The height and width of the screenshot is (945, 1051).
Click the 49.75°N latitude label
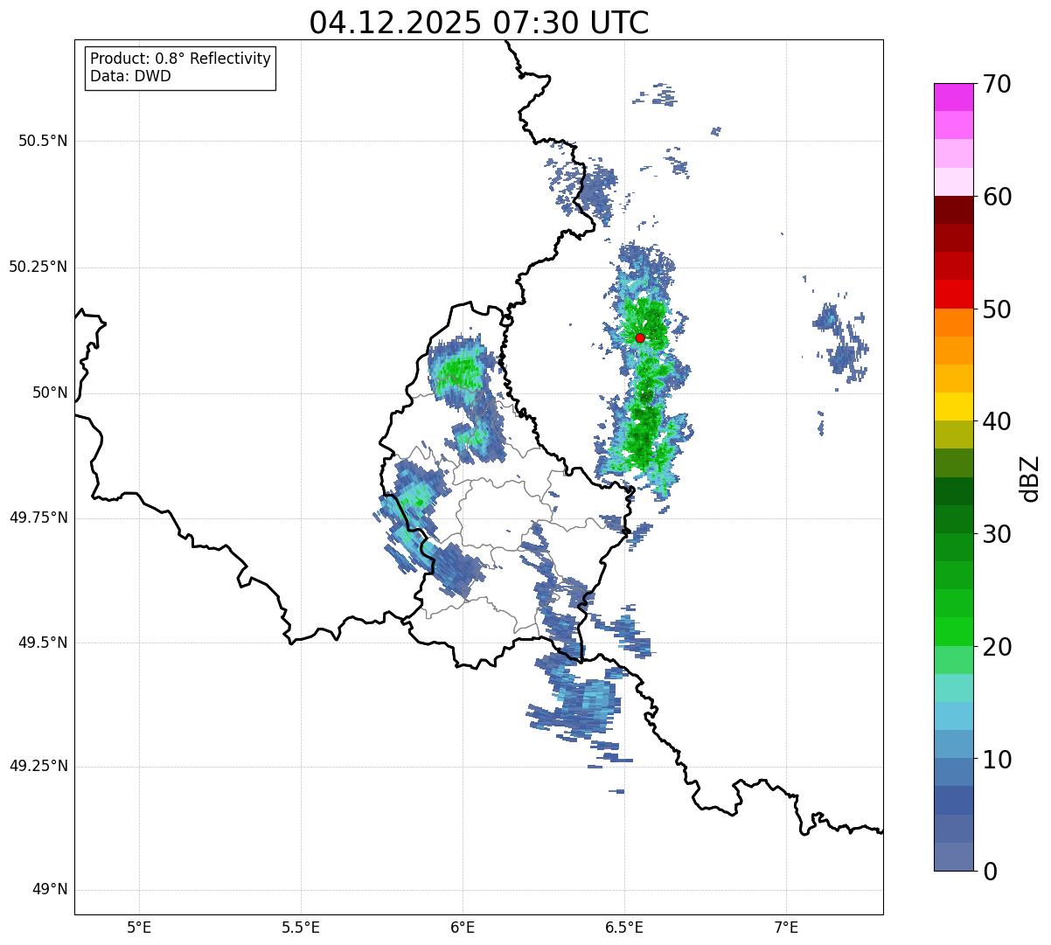[38, 518]
